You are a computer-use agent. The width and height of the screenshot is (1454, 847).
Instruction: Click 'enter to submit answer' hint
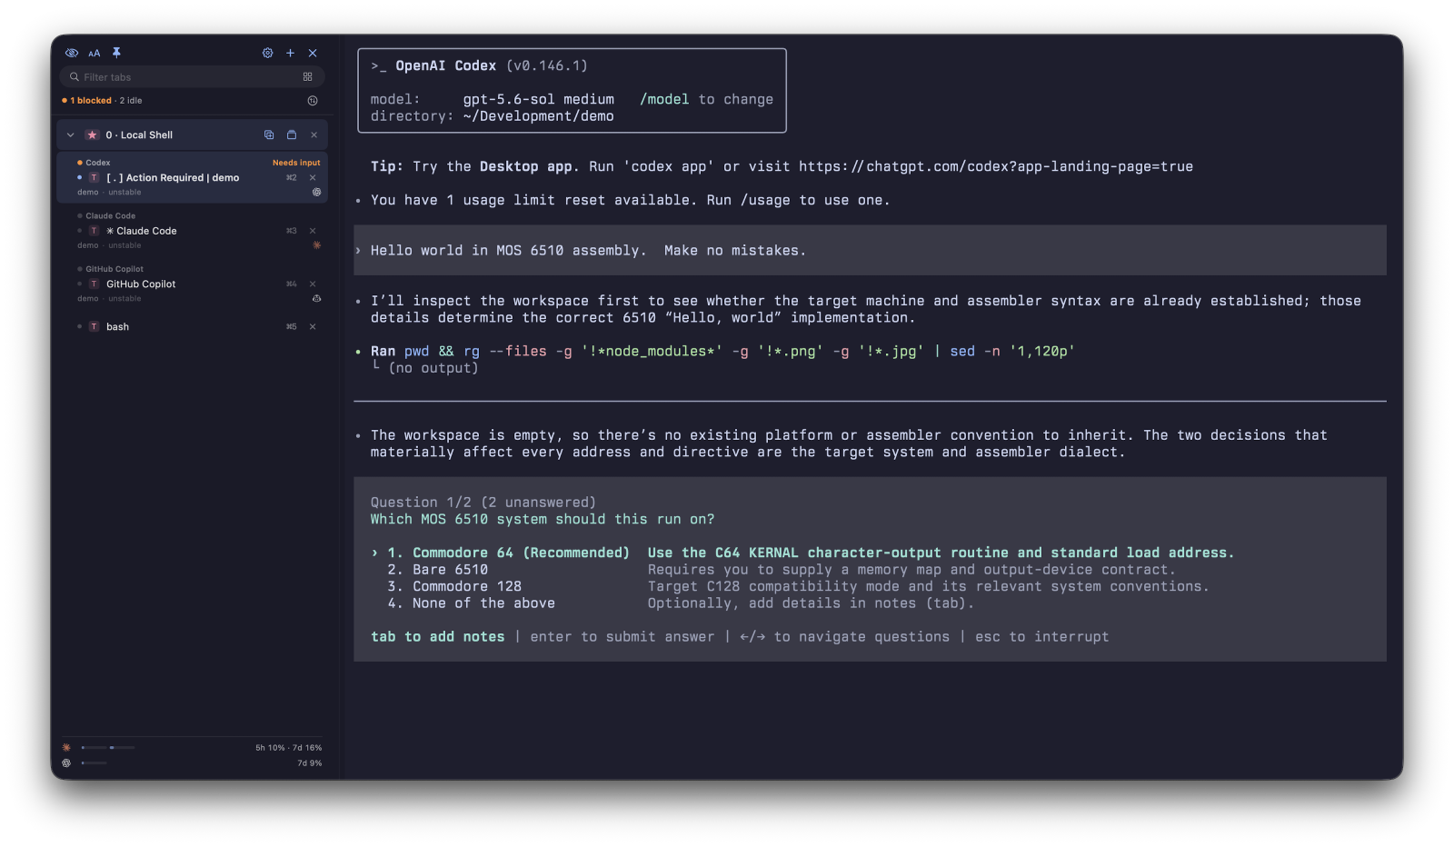[622, 637]
